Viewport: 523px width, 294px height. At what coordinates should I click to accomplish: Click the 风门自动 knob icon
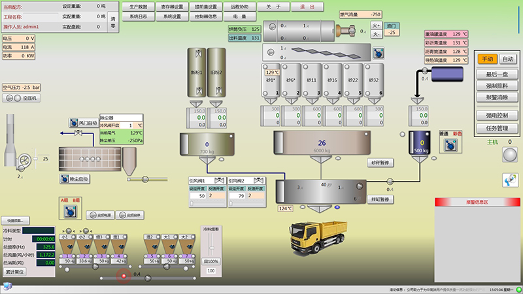click(74, 123)
